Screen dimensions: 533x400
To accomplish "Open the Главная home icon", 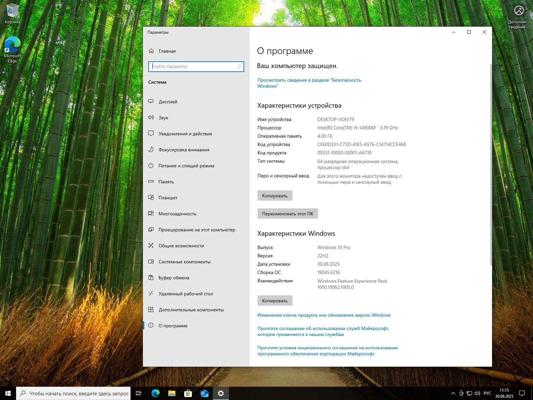I will tap(151, 51).
